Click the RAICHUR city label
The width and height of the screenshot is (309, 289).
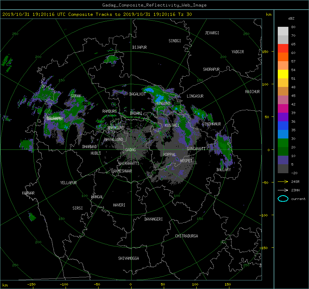coord(252,92)
